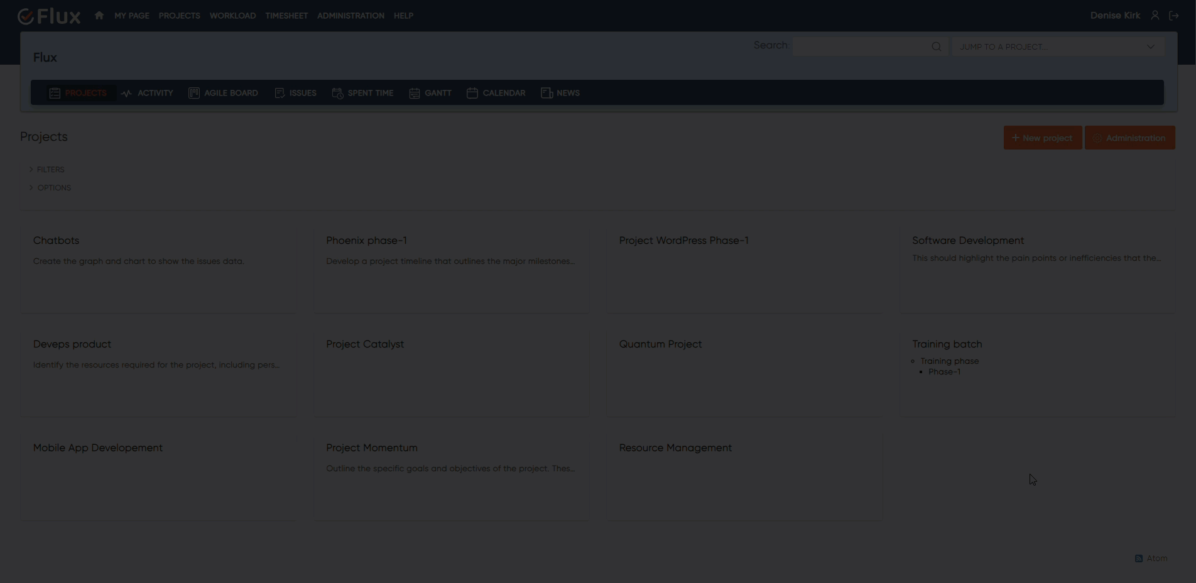This screenshot has width=1196, height=583.
Task: Open the Jump to a project dropdown
Action: pyautogui.click(x=1058, y=46)
